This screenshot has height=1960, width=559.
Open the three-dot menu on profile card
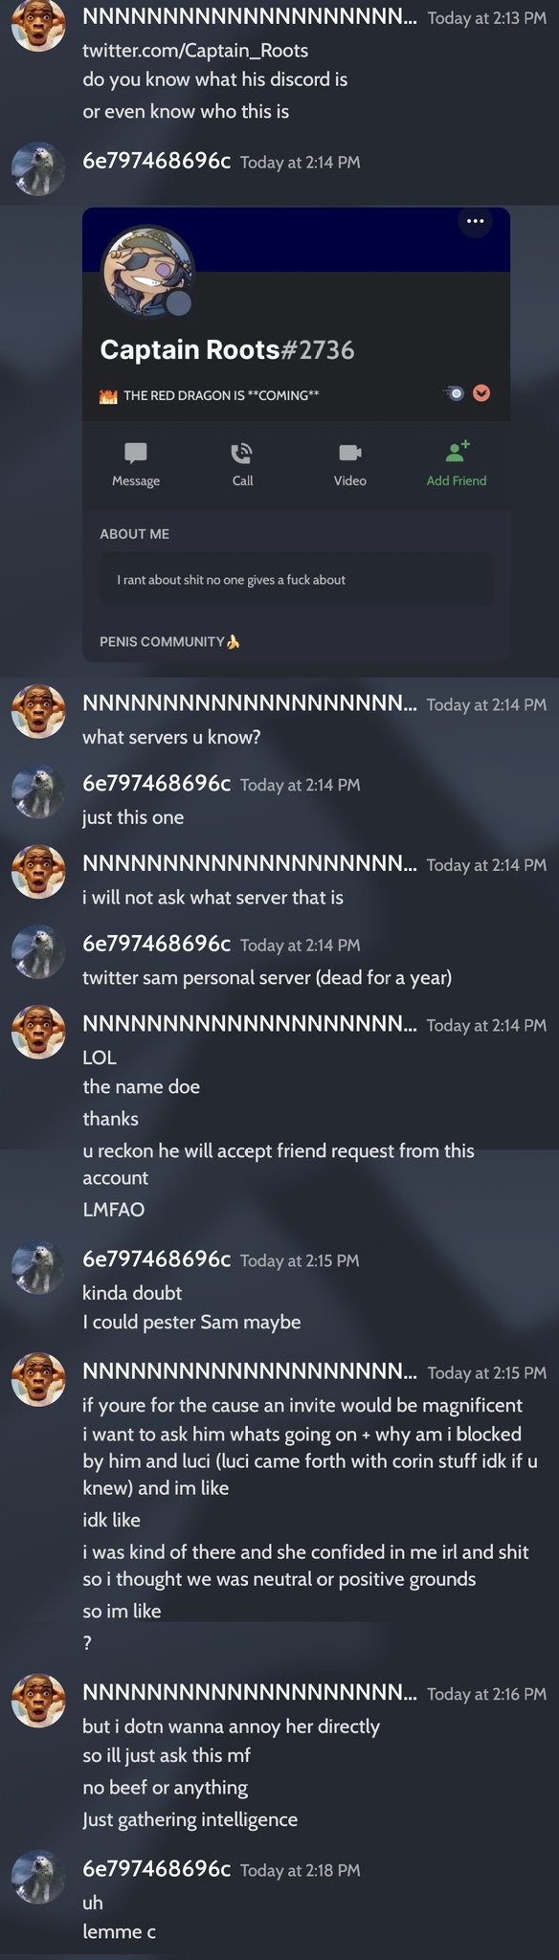click(476, 221)
